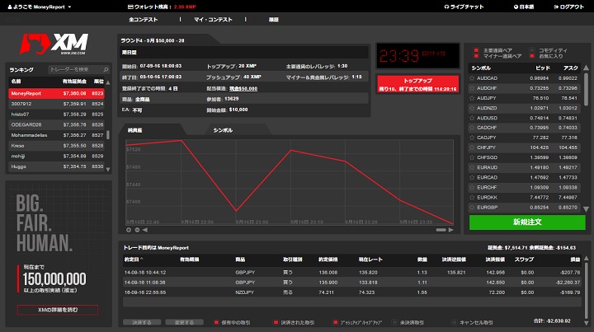The height and width of the screenshot is (332, 594).
Task: Enable cancelled trades checkbox
Action: [455, 323]
